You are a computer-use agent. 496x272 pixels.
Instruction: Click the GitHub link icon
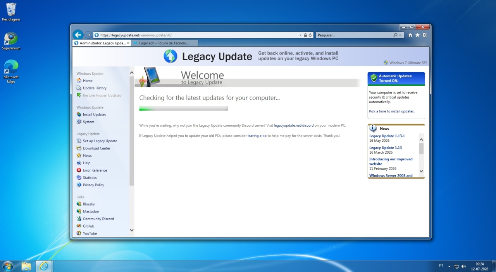point(79,226)
